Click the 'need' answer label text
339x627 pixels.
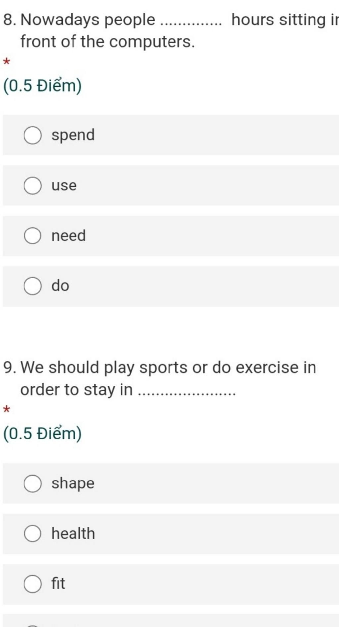click(69, 235)
